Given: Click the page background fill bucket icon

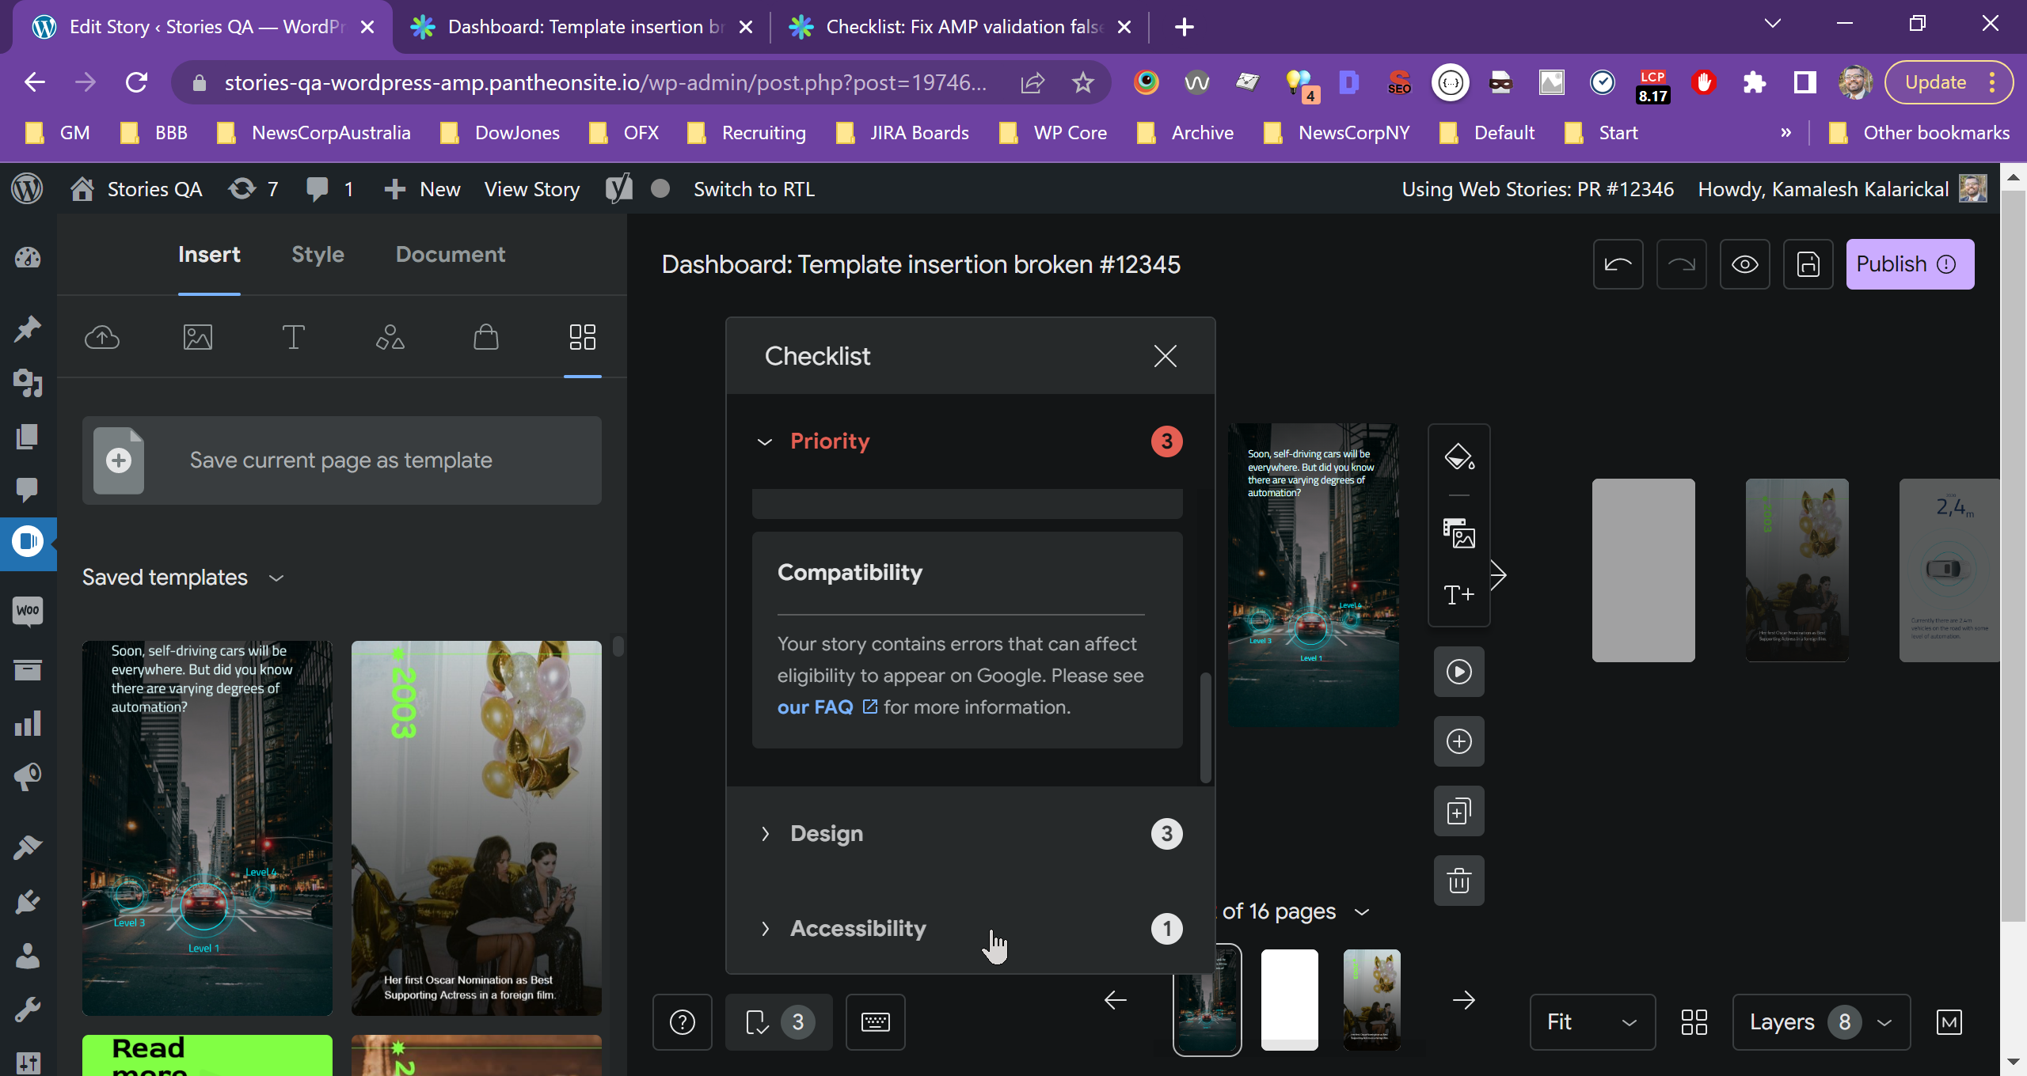Looking at the screenshot, I should pyautogui.click(x=1458, y=457).
